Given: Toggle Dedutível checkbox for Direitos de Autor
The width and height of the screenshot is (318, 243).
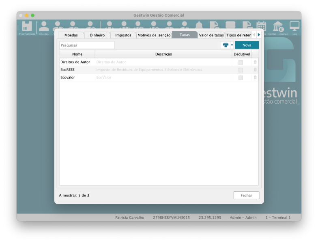Looking at the screenshot, I should click(241, 62).
